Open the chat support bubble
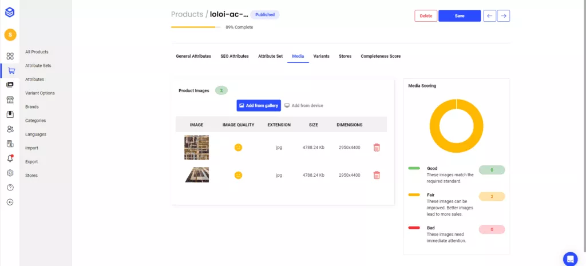586x266 pixels. 570,258
